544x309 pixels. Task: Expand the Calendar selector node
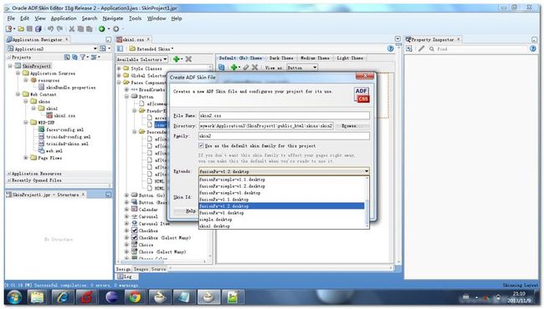[126, 209]
